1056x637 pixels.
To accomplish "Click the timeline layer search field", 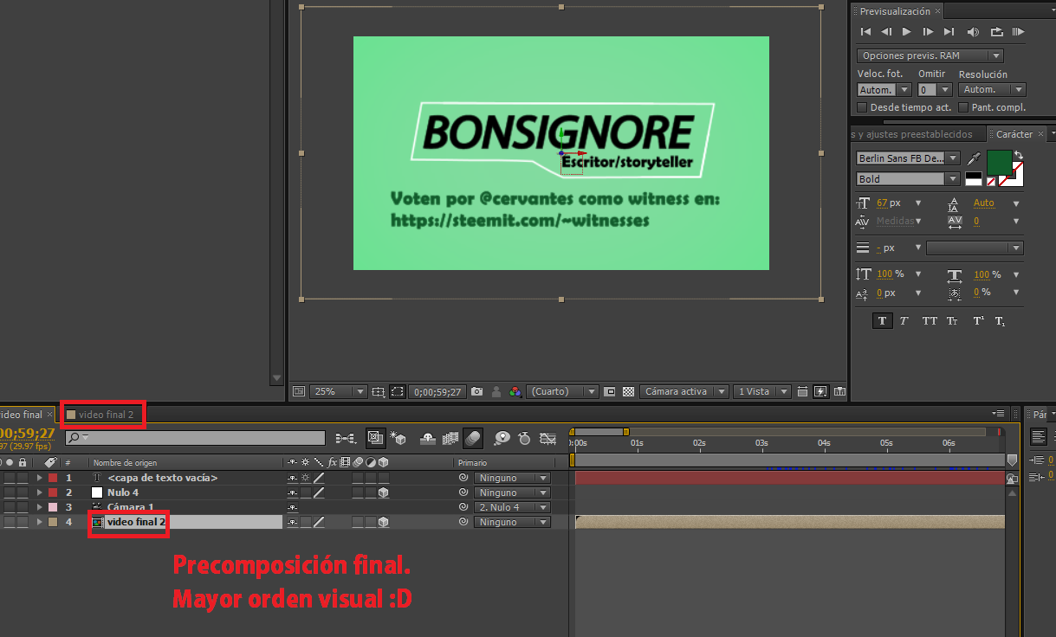I will click(x=196, y=438).
